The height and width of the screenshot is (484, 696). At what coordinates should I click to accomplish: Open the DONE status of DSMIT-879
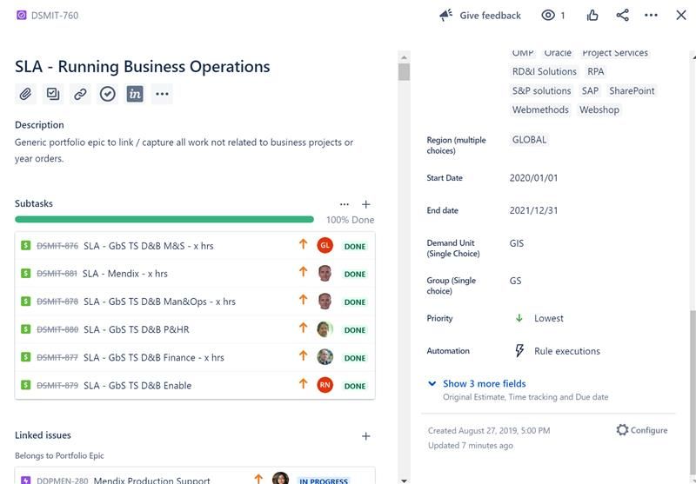(355, 386)
